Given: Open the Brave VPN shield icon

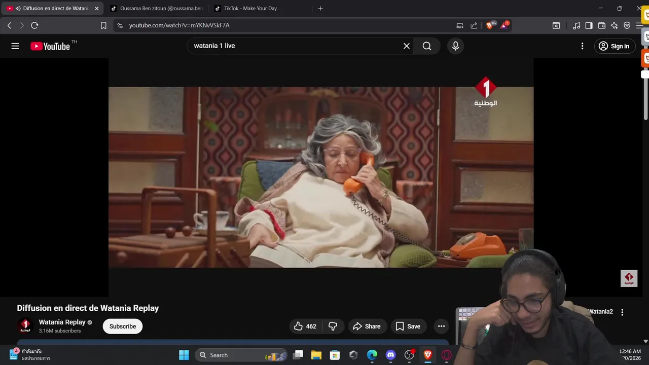Looking at the screenshot, I should tap(627, 25).
